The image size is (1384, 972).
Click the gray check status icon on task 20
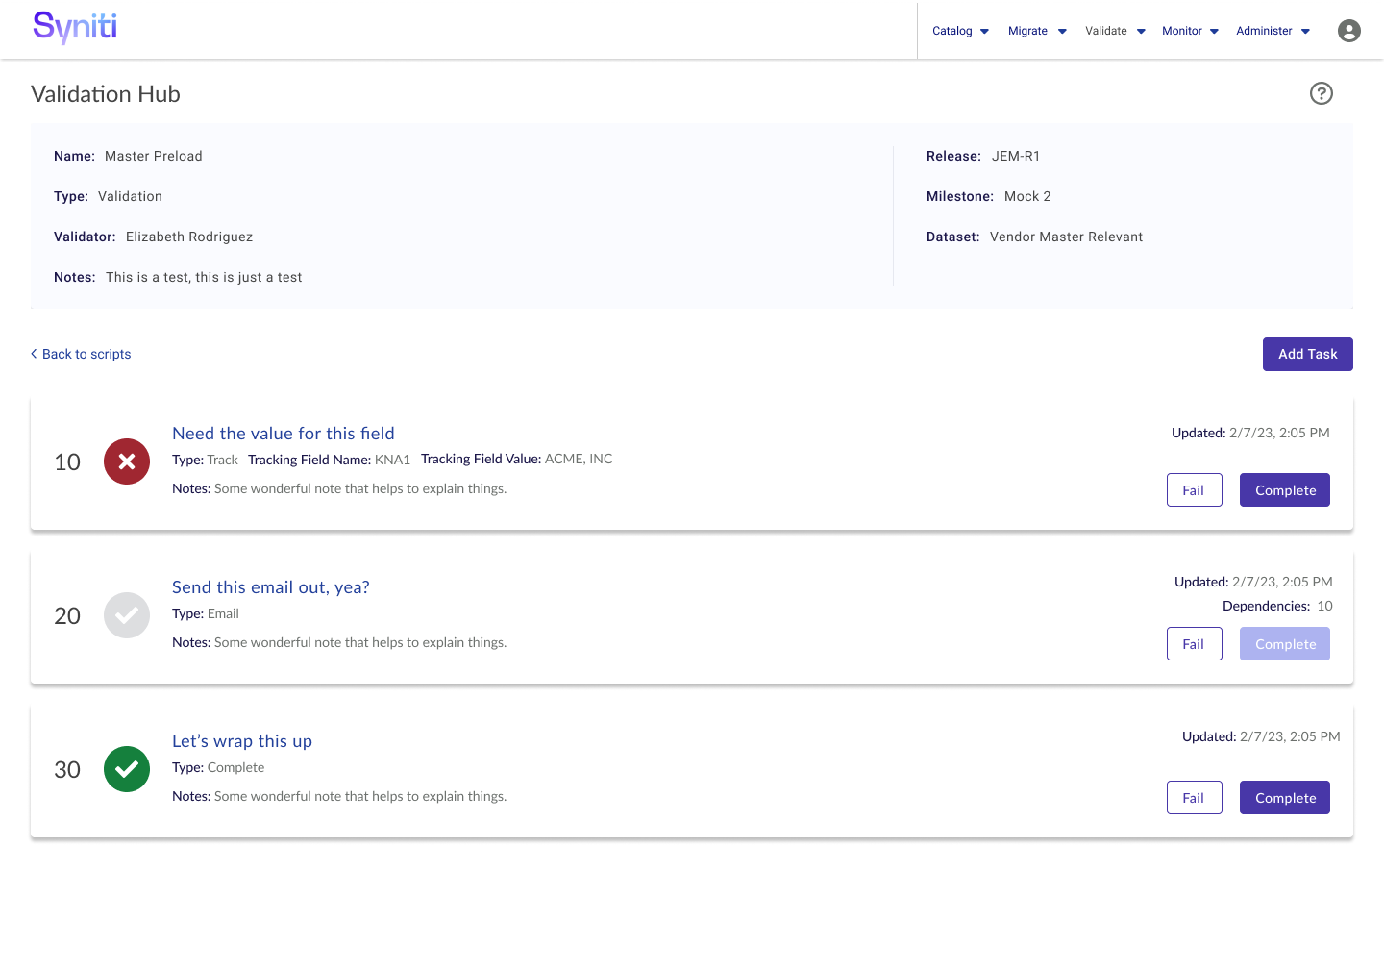126,615
